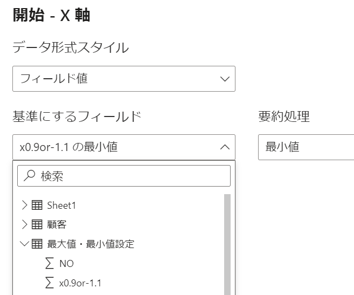The height and width of the screenshot is (295, 354).
Task: Select the 顧客 table label
Action: 57,224
